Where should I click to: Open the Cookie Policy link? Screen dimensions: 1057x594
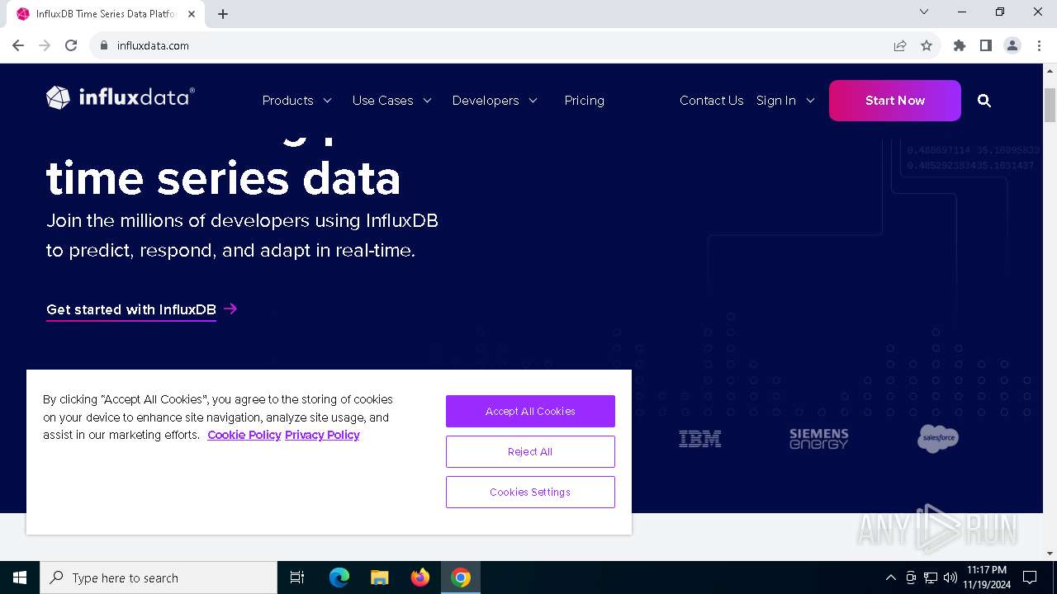[x=244, y=435]
